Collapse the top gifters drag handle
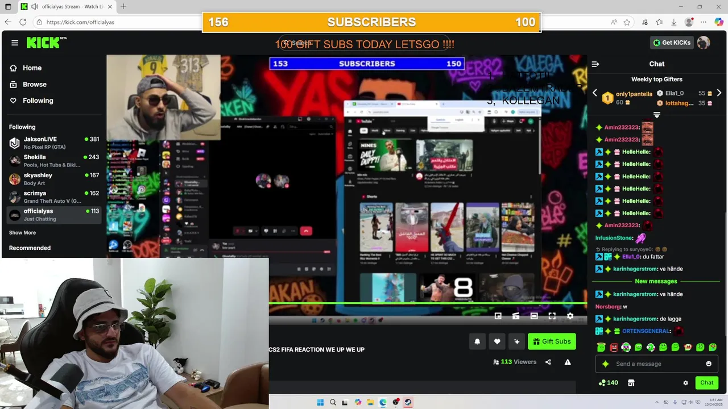The height and width of the screenshot is (409, 728). point(657,115)
